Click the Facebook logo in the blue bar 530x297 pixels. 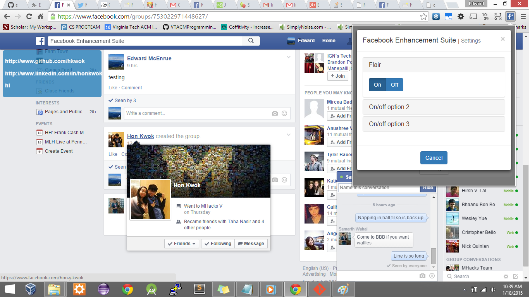[x=40, y=41]
